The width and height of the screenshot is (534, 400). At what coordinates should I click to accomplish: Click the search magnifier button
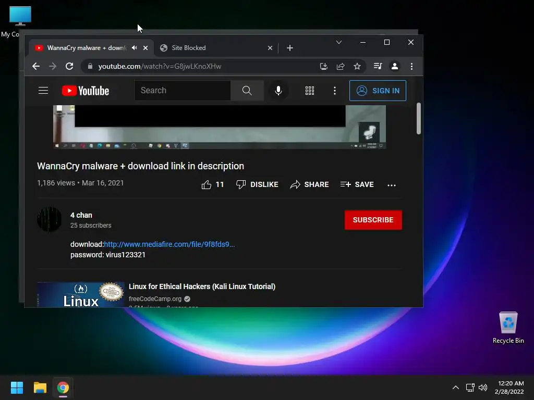(247, 91)
